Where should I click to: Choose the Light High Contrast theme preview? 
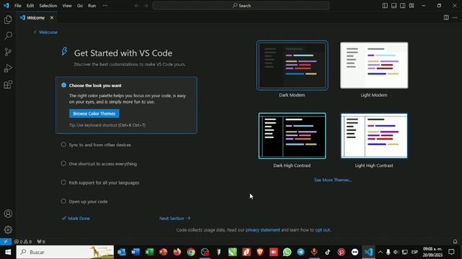point(374,136)
